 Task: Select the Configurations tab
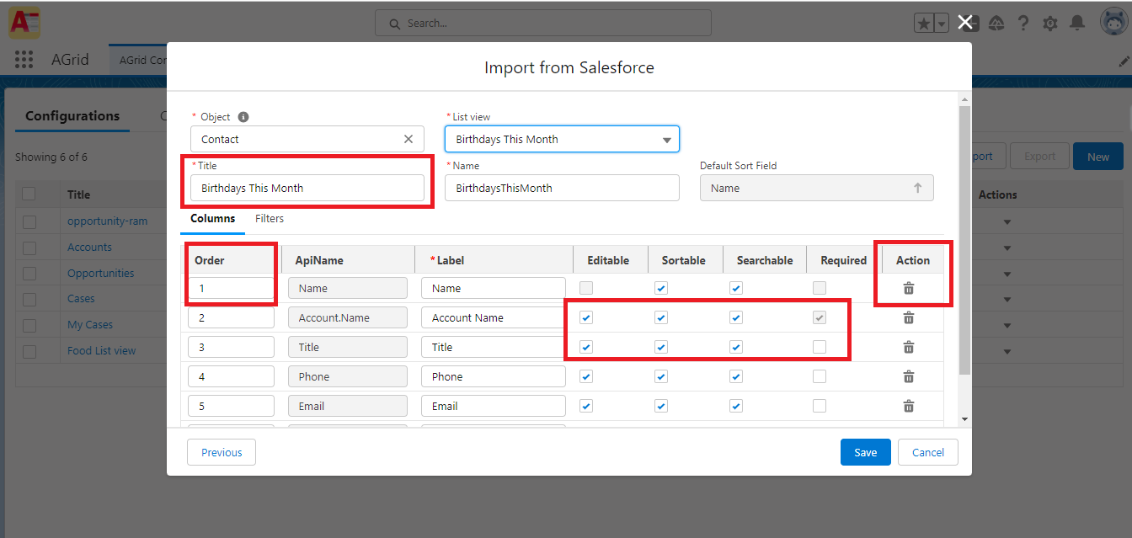click(x=72, y=116)
